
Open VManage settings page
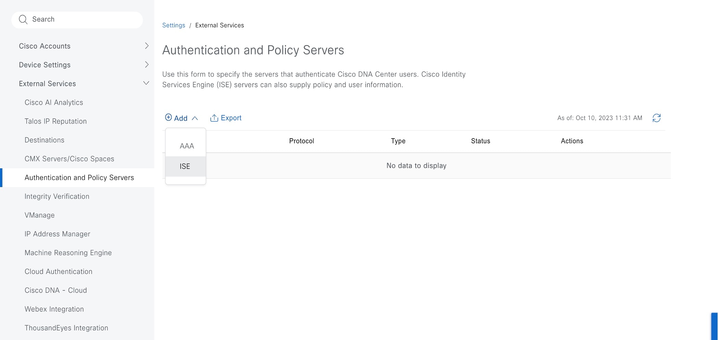point(40,215)
